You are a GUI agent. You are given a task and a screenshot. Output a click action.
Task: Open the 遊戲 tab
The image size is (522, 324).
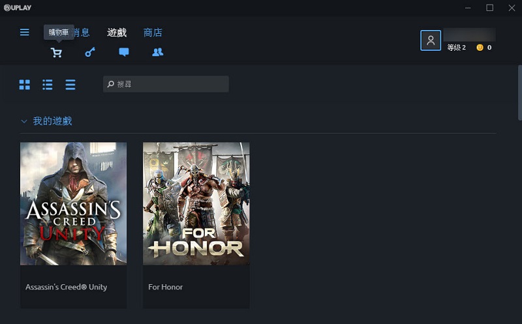coord(117,33)
